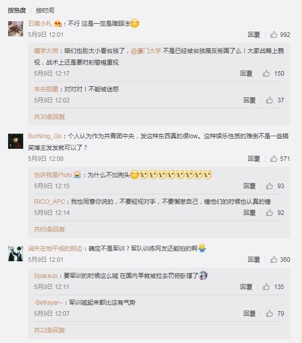Viewport: 302px width, 343px height.
Task: Reply to BurNIng_Go's comment
Action: [254, 158]
